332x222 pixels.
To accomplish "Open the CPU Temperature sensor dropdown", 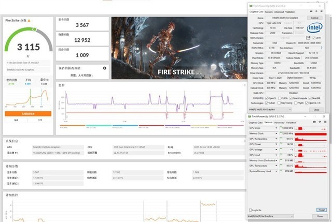I will point(276,166).
